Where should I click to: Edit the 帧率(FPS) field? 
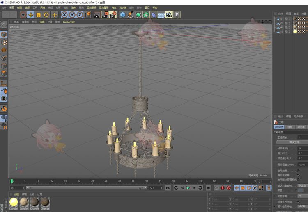click(303, 149)
